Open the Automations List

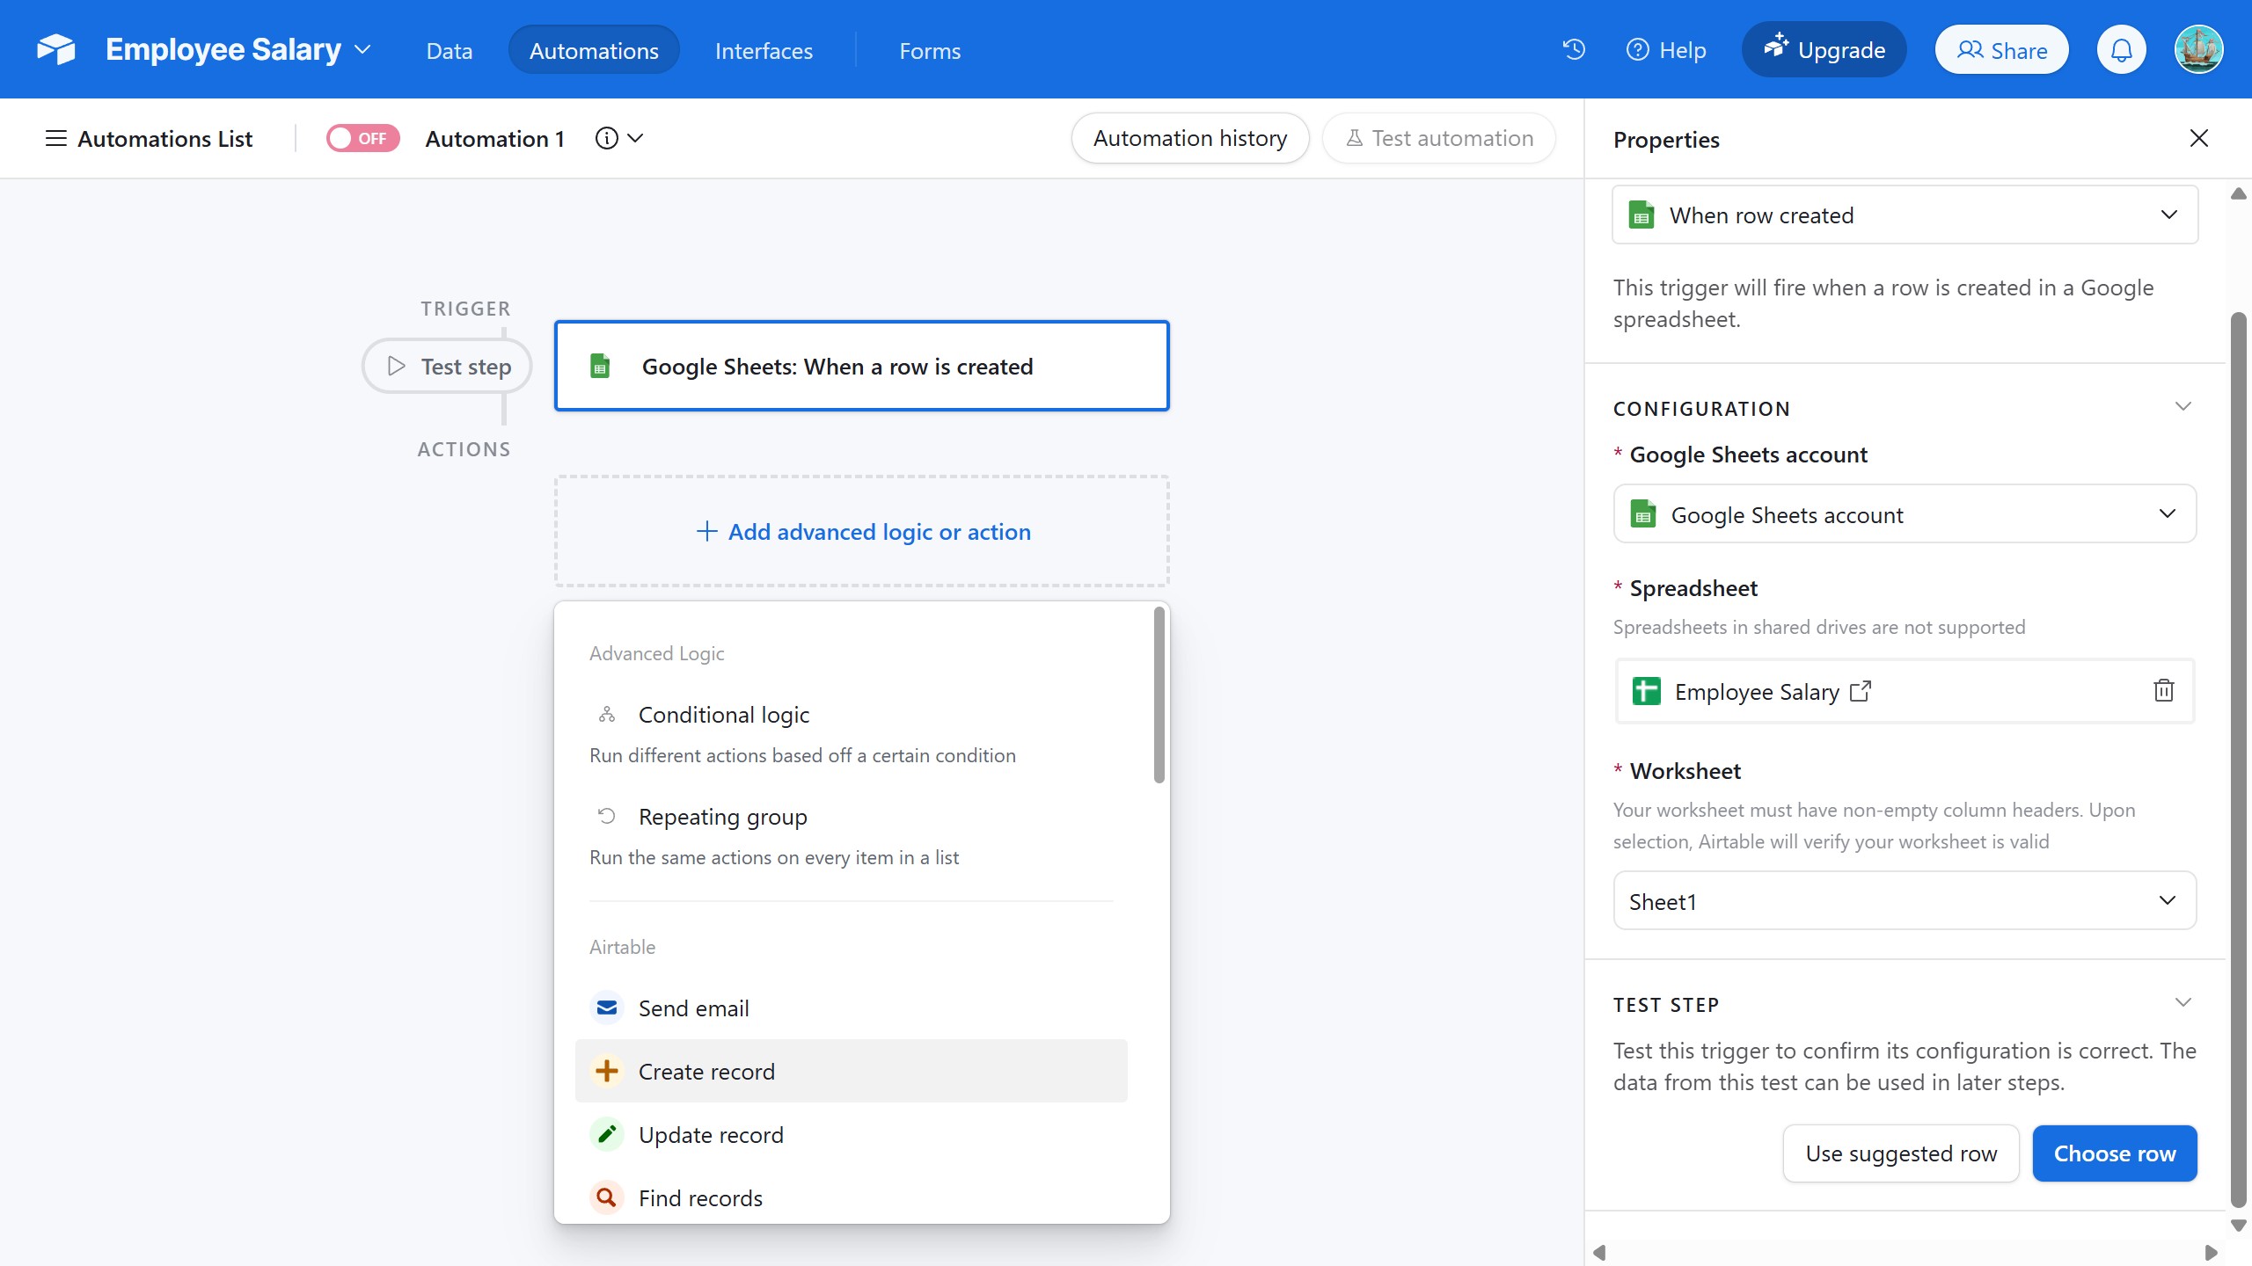tap(149, 138)
